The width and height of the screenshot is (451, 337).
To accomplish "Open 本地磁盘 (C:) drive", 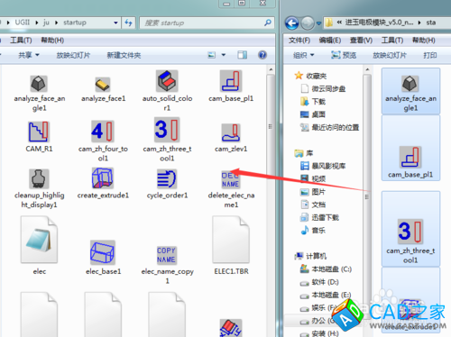I will click(326, 269).
